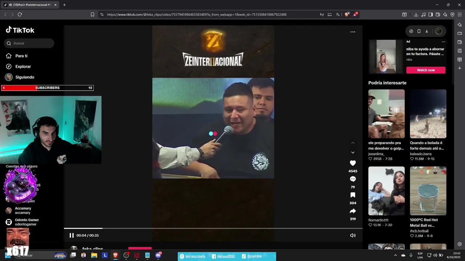Open the site settings icon beside the URL

pos(102,14)
